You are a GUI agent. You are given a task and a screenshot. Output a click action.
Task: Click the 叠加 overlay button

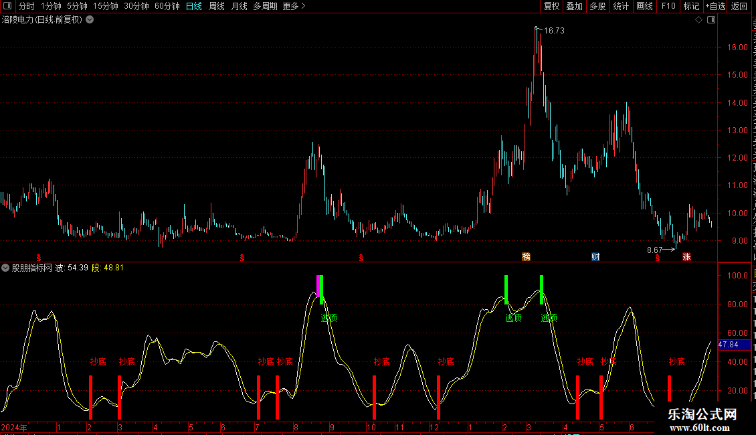tap(574, 6)
